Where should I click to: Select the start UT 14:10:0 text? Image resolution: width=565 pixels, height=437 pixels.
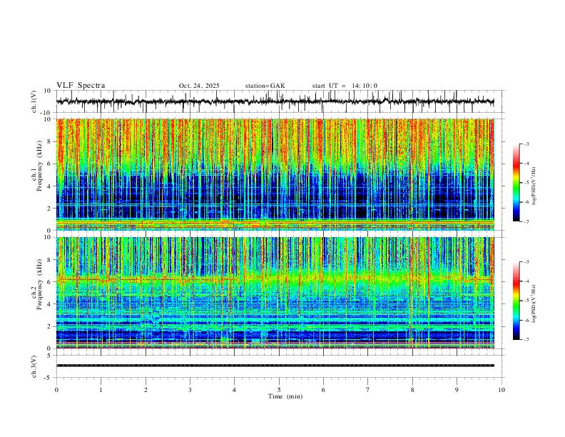[345, 86]
